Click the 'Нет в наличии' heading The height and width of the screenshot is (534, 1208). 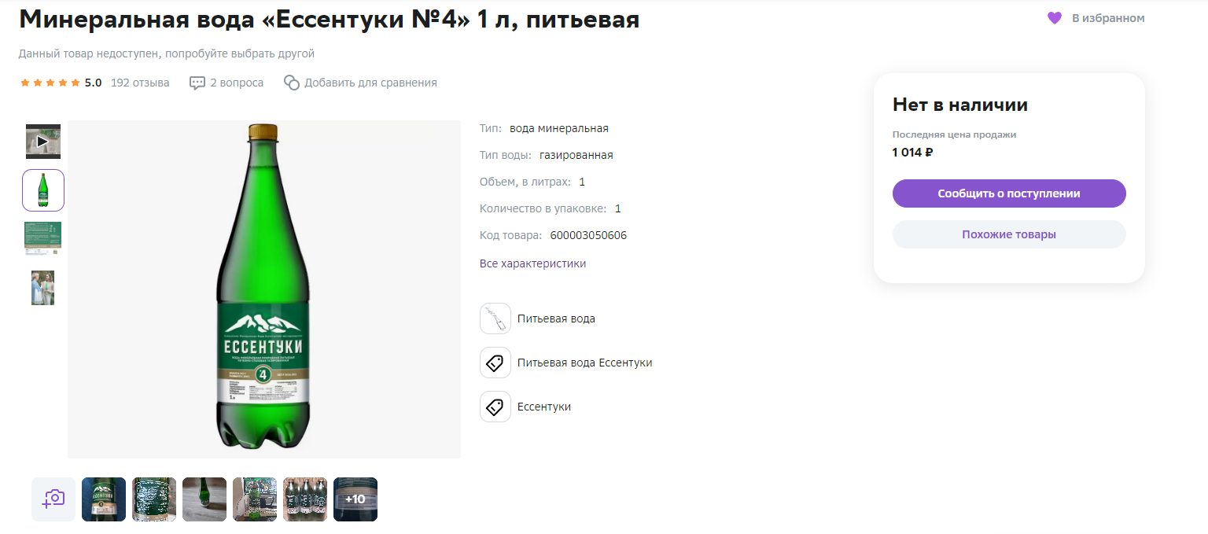(960, 105)
